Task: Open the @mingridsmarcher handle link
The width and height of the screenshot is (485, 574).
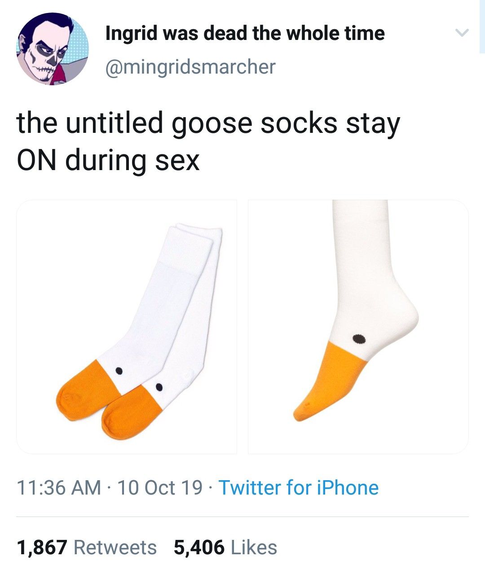Action: pos(190,67)
